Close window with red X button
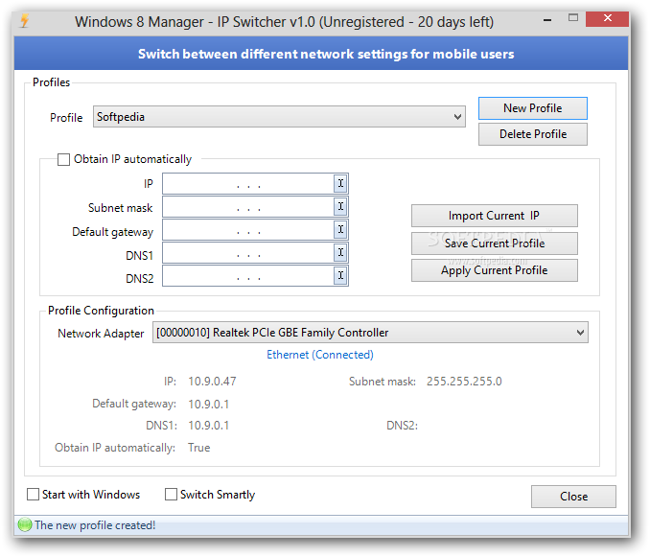The image size is (650, 557). 607,18
